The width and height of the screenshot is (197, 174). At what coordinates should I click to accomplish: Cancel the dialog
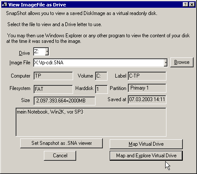pos(60,156)
